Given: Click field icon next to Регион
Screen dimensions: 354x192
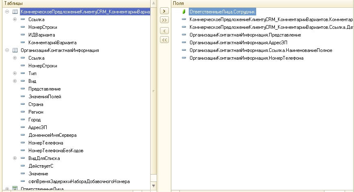Looking at the screenshot, I should click(x=23, y=112).
